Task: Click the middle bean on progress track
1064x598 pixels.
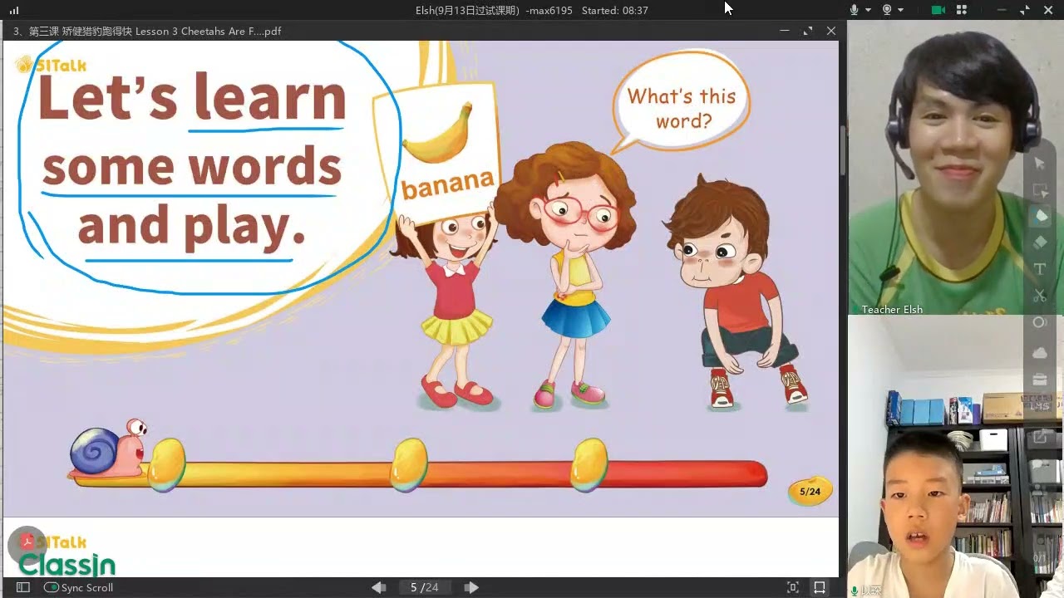Action: (409, 464)
